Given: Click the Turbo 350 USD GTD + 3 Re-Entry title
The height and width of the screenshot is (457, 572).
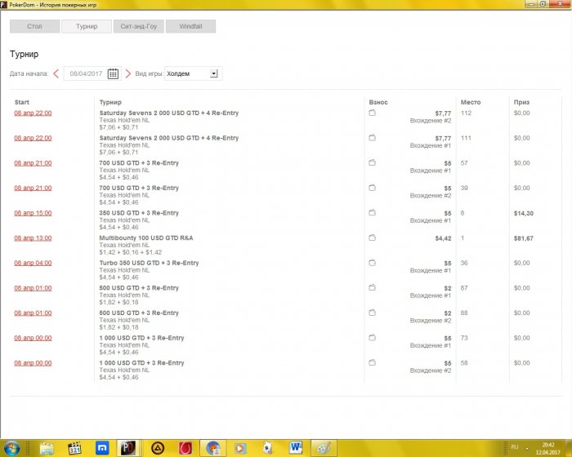Looking at the screenshot, I should click(x=149, y=263).
